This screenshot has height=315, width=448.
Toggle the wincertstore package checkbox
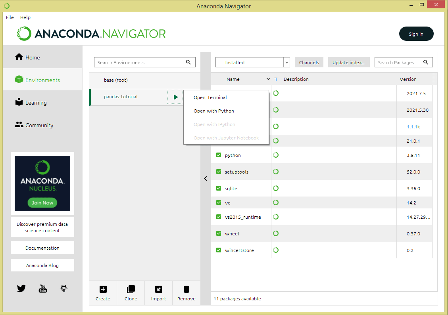219,250
